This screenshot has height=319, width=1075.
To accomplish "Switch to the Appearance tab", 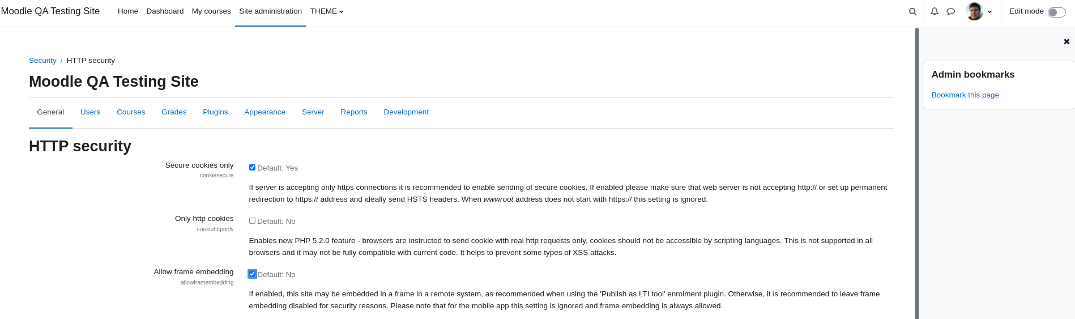I will click(x=265, y=112).
